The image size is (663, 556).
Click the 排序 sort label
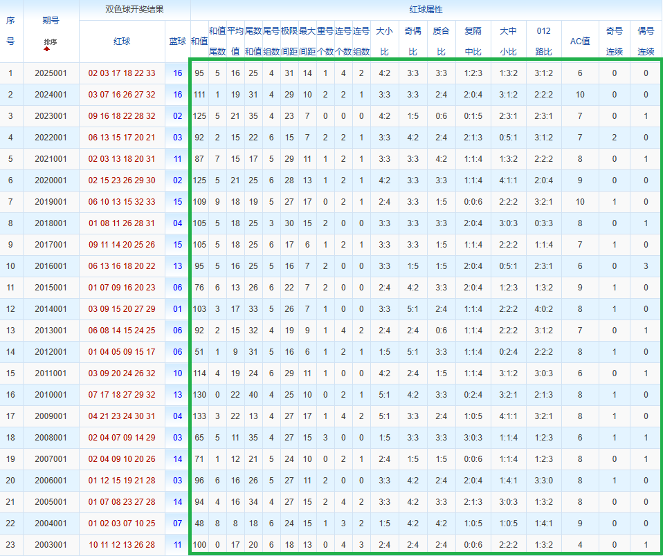tap(51, 41)
